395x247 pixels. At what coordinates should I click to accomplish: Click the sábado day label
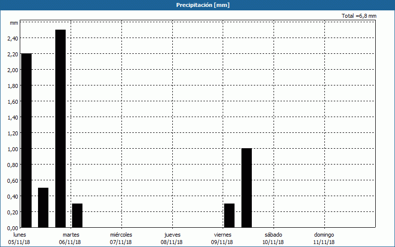pyautogui.click(x=274, y=235)
